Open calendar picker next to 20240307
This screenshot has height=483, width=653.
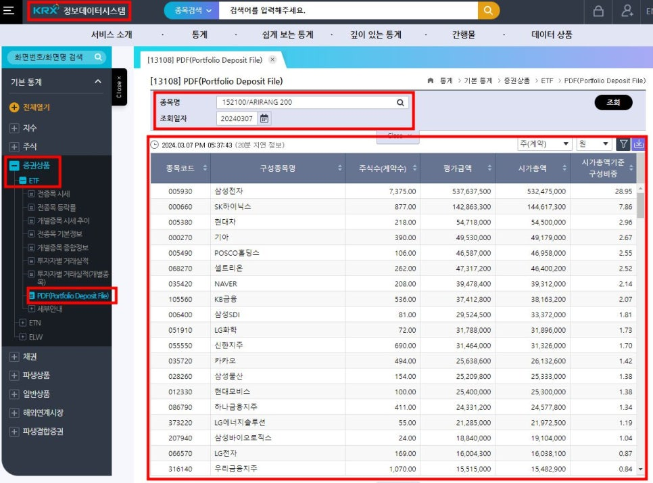264,119
